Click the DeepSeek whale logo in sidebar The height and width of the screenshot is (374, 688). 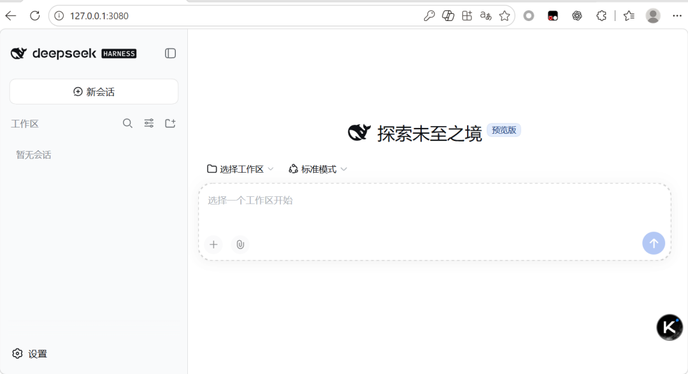coord(19,54)
